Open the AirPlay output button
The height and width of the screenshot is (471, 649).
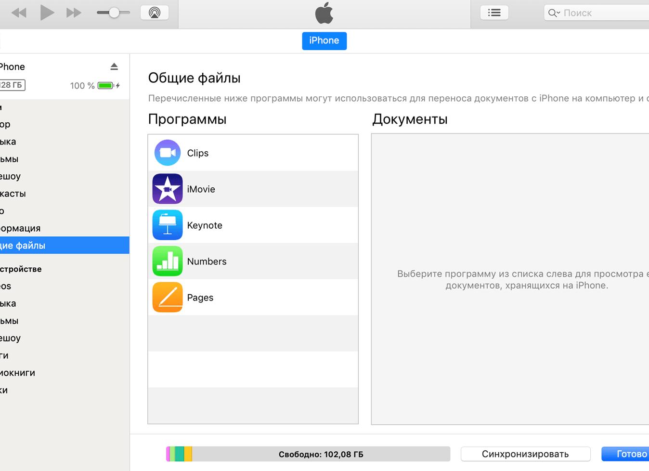(155, 13)
